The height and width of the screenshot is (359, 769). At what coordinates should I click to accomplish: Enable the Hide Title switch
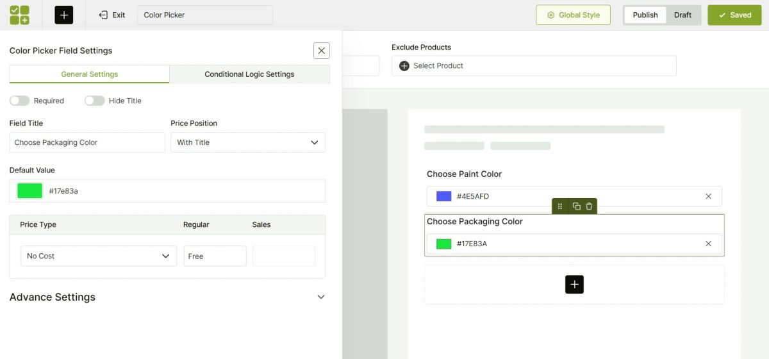pos(95,101)
